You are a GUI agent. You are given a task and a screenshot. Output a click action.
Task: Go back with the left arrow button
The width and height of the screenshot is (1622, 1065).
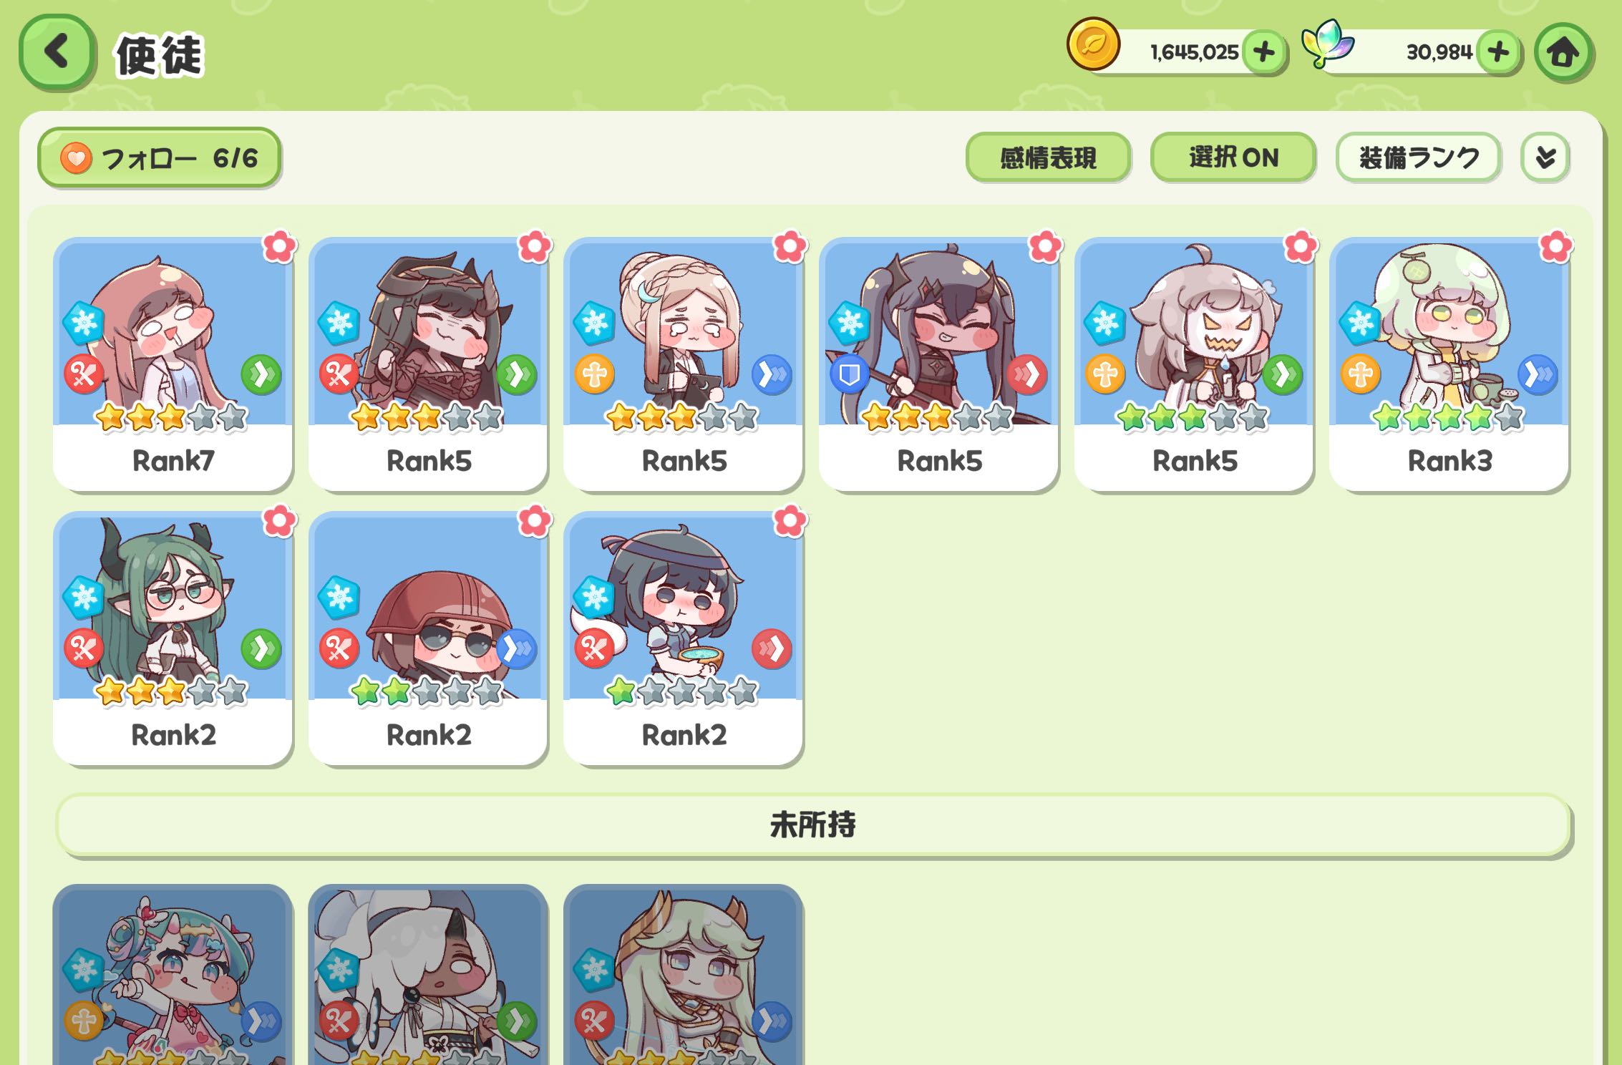pos(57,52)
